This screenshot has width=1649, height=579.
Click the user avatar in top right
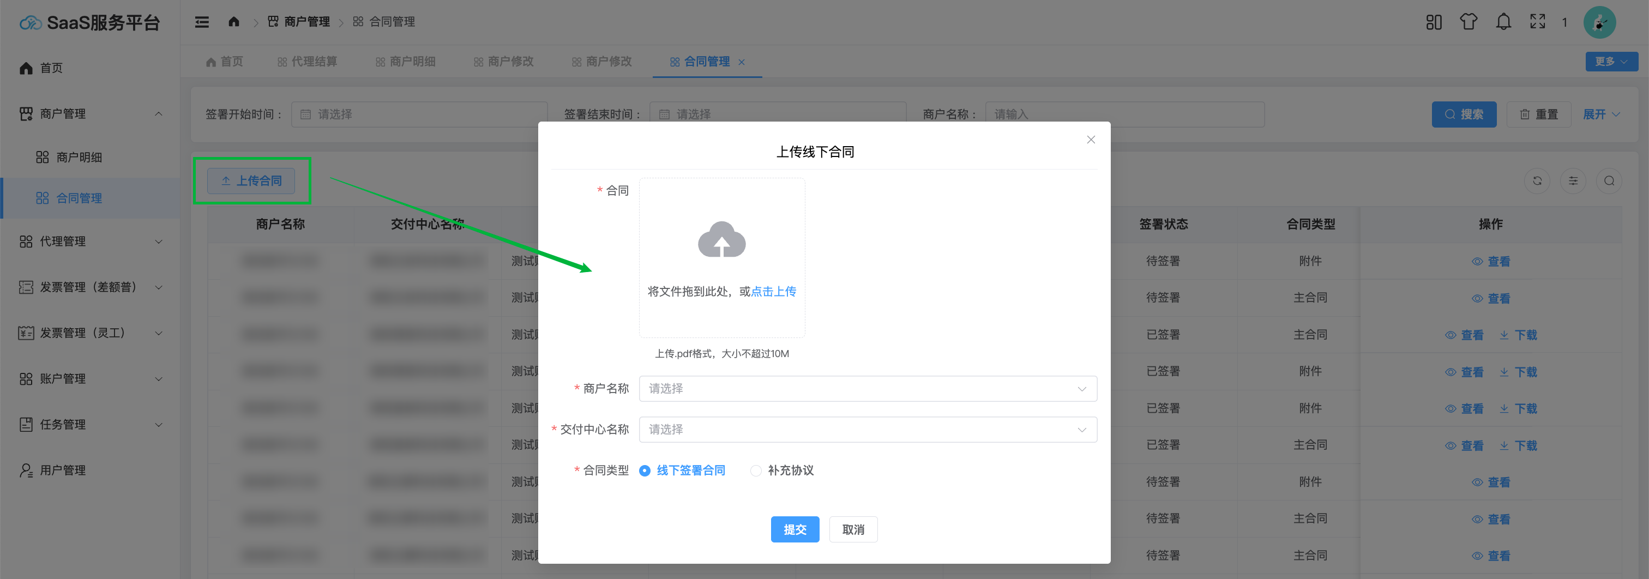1599,23
